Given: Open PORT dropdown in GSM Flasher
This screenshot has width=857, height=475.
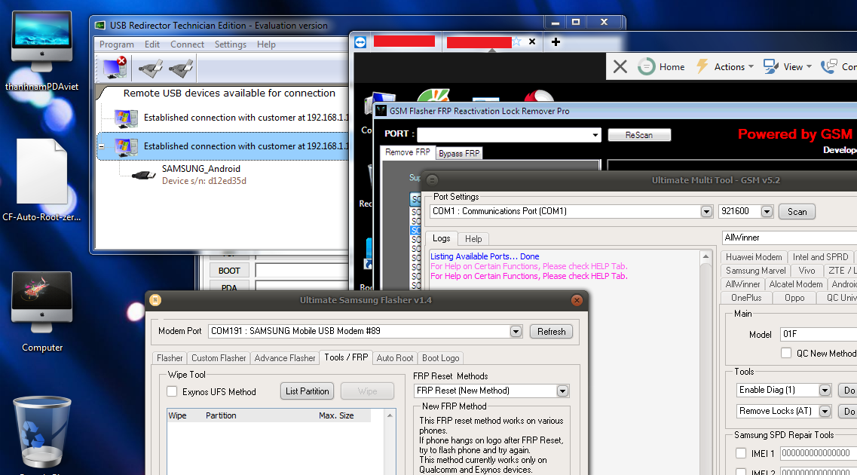Looking at the screenshot, I should (595, 135).
